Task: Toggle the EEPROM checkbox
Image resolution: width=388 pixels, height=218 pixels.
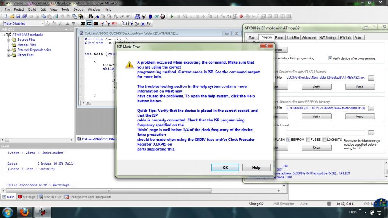Action: tap(288, 139)
